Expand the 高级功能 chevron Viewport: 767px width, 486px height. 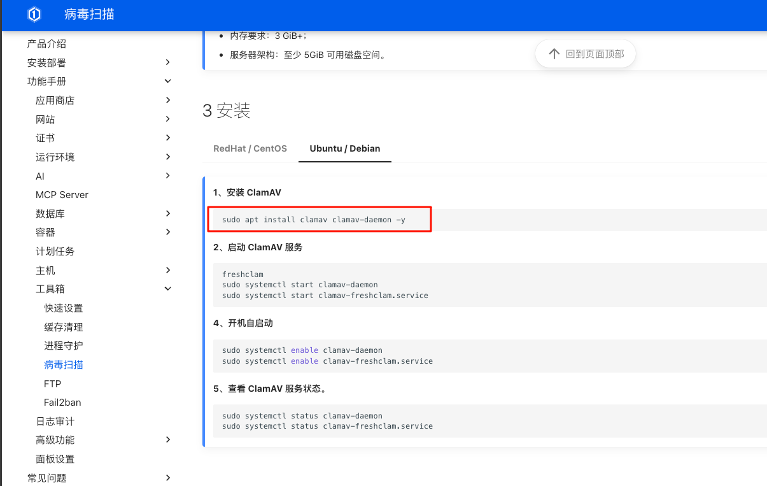pyautogui.click(x=167, y=440)
